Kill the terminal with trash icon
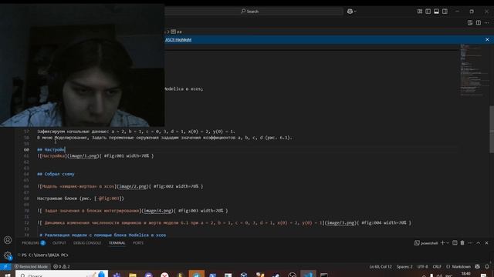The width and height of the screenshot is (494, 277). 462,243
